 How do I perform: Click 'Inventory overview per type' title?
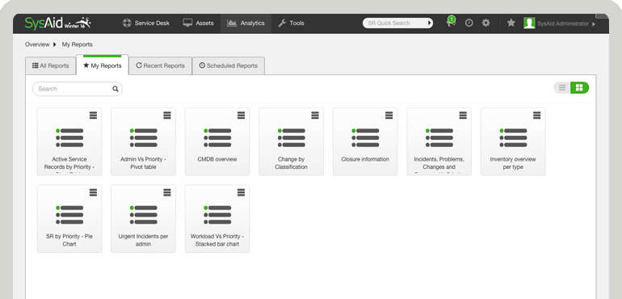[513, 163]
